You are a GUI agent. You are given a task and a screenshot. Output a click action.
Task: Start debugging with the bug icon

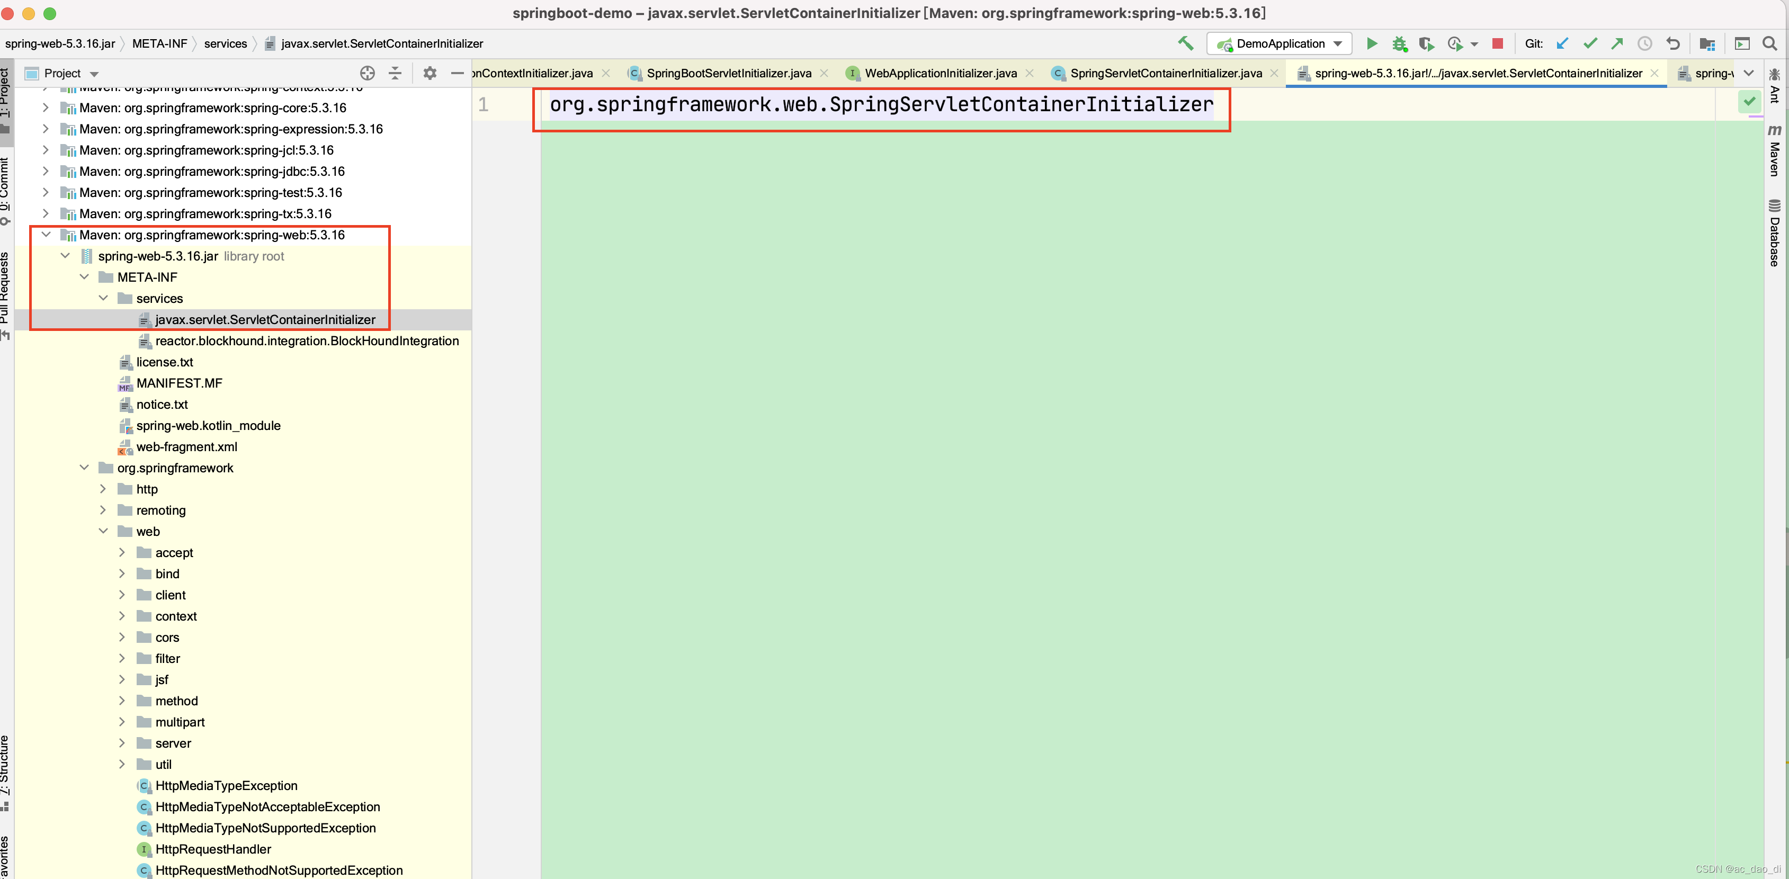pos(1399,43)
